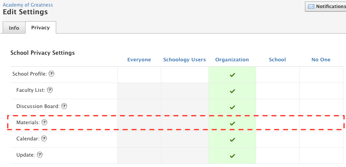Click the Materials question mark icon

(x=44, y=122)
